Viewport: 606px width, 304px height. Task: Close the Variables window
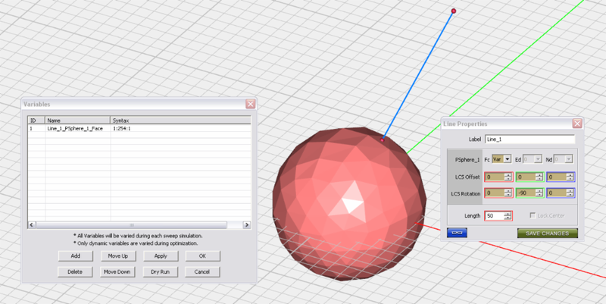(250, 104)
